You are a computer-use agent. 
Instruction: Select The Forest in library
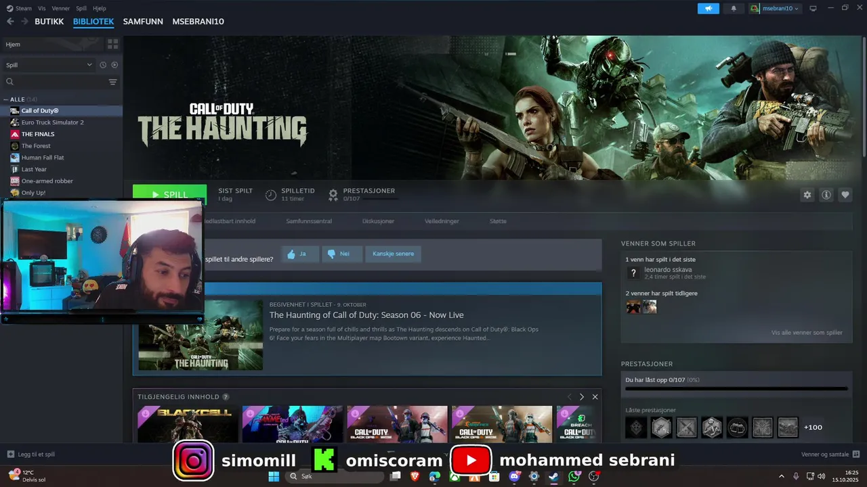pyautogui.click(x=61, y=145)
